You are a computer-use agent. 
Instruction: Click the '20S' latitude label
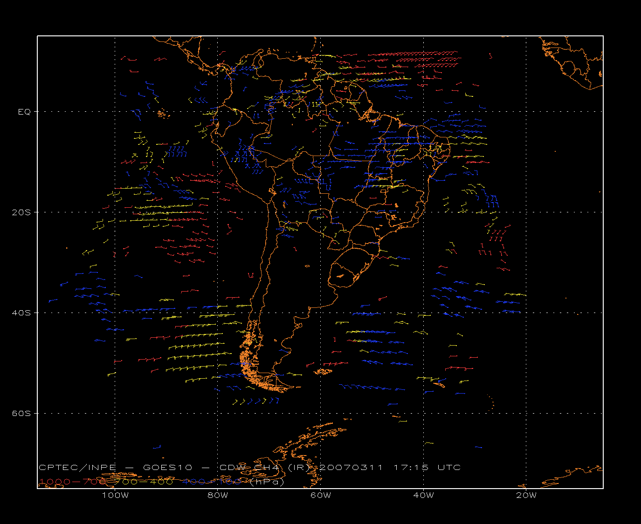(21, 212)
